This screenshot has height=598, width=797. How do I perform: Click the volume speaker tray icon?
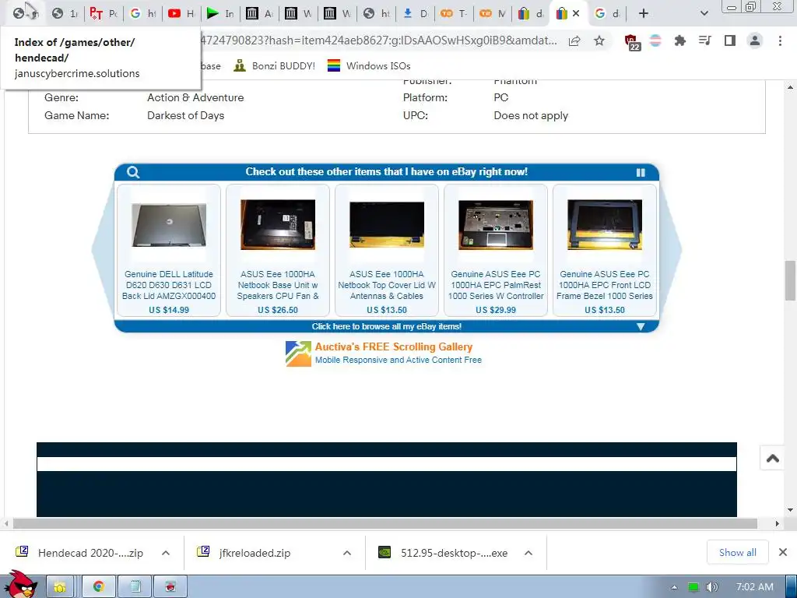[x=712, y=587]
